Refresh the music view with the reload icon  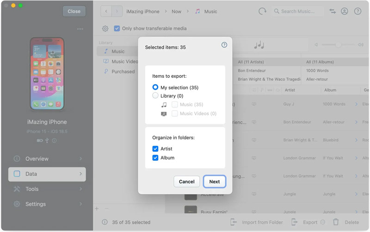pyautogui.click(x=262, y=11)
